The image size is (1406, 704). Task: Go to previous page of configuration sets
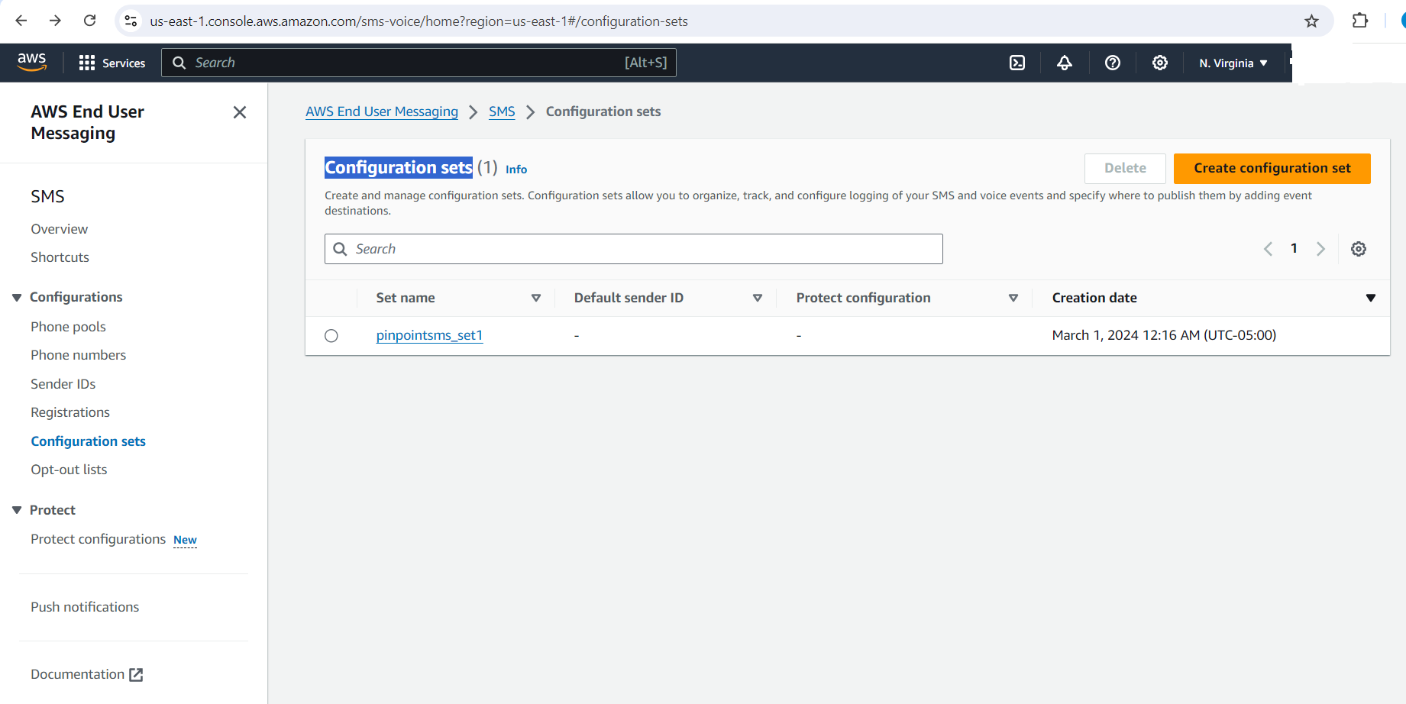tap(1268, 249)
